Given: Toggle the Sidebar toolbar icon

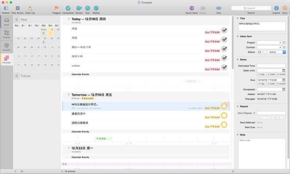Looking at the screenshot, I should coord(6,8).
